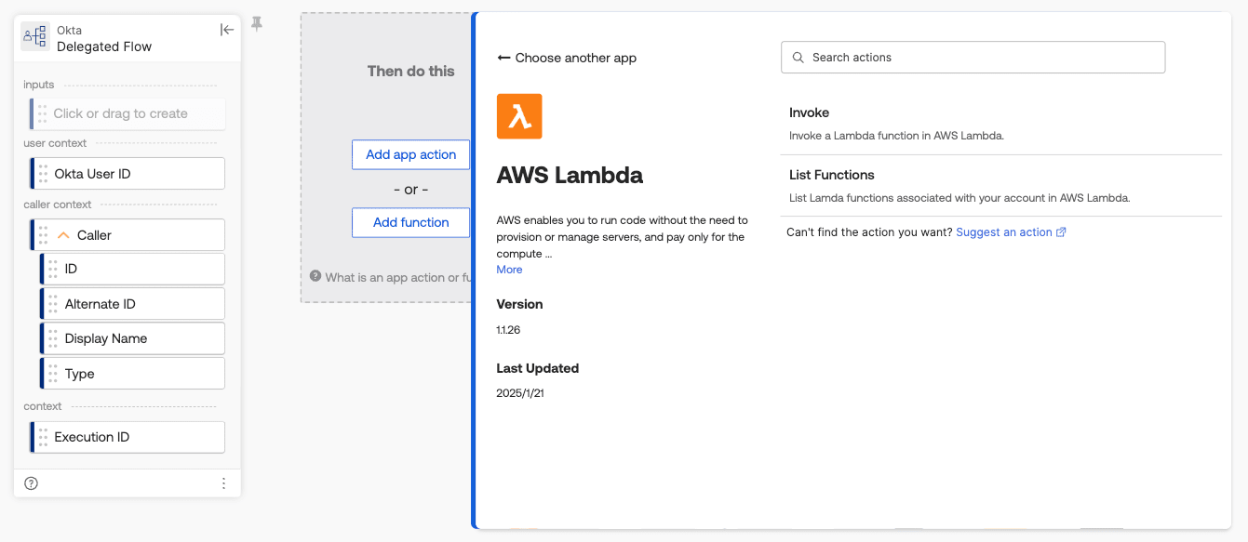
Task: Click the 'user context' section label
Action: tap(55, 143)
